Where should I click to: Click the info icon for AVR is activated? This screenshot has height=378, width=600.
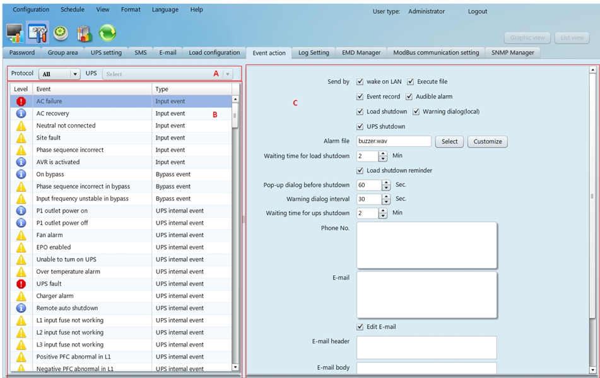[x=21, y=162]
